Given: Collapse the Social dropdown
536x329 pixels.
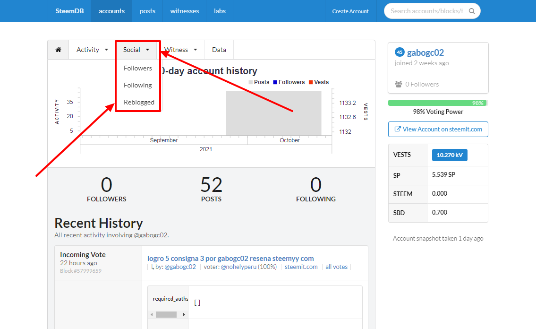Looking at the screenshot, I should tap(136, 50).
